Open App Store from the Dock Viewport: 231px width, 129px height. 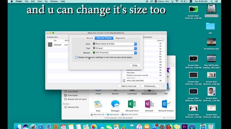[154, 126]
